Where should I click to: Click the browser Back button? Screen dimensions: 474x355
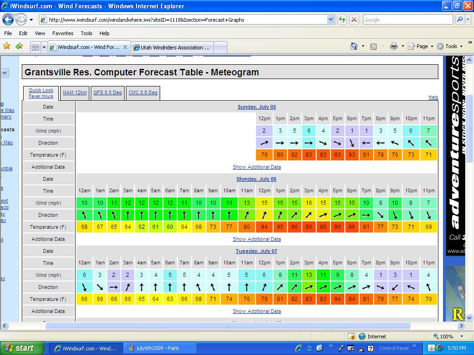point(8,19)
